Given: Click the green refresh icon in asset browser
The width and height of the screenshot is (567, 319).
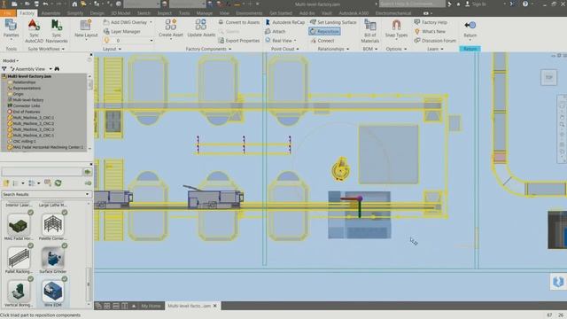Looking at the screenshot, I should coord(58,183).
